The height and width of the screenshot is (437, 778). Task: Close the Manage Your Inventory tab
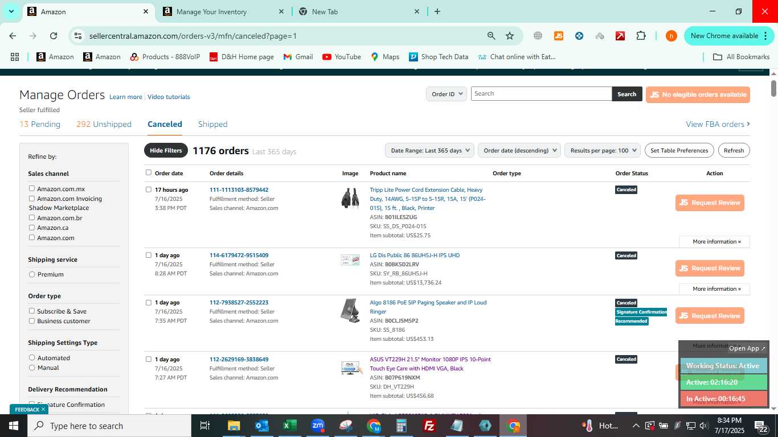[x=281, y=11]
